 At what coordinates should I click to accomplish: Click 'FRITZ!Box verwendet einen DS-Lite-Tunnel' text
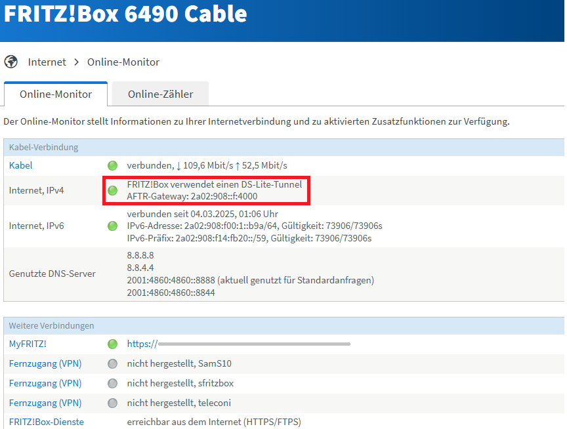point(215,184)
